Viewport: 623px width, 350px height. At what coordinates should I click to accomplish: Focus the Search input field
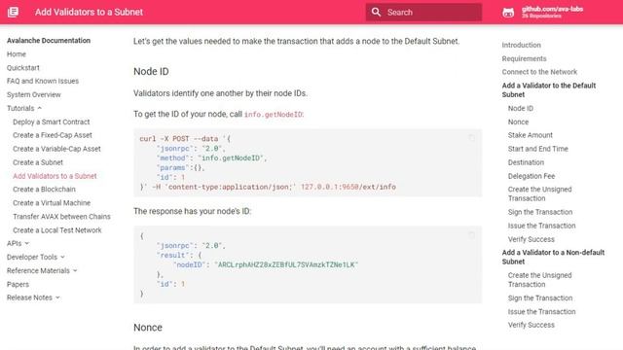point(424,13)
